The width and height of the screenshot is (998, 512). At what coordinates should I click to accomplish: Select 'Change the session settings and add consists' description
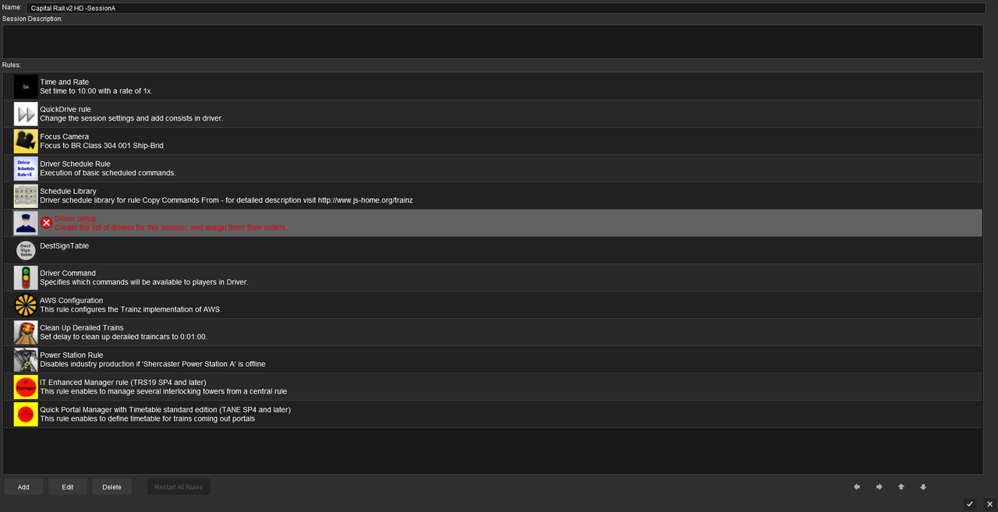click(x=132, y=118)
